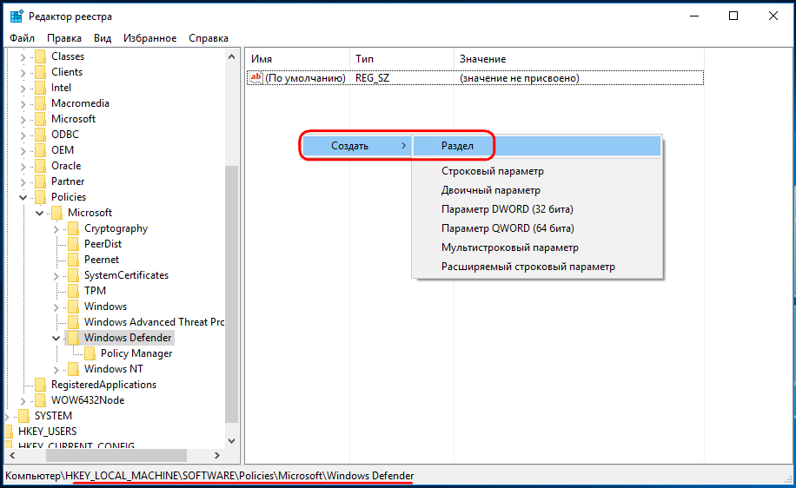
Task: Click the Intel folder icon
Action: coord(41,88)
